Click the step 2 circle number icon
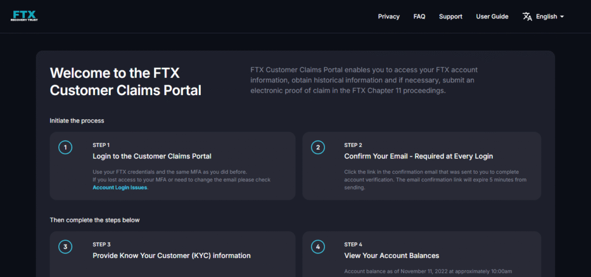Image resolution: width=591 pixels, height=277 pixels. 318,147
